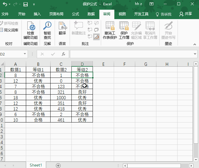The width and height of the screenshot is (199, 168).
Task: Click the select-all corner triangle
Action: click(x=2, y=64)
